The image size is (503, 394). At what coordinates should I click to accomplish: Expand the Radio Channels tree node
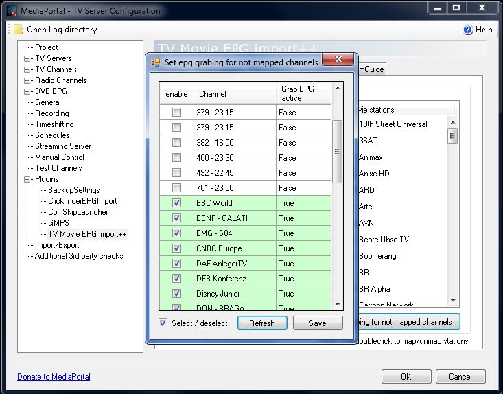pyautogui.click(x=27, y=80)
